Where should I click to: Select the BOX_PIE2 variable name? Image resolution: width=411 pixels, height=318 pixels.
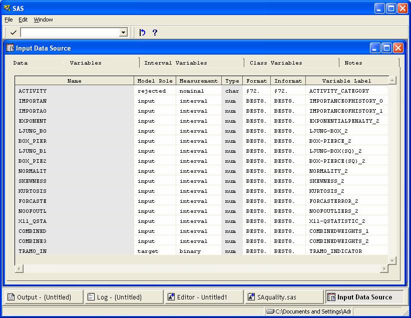point(33,161)
